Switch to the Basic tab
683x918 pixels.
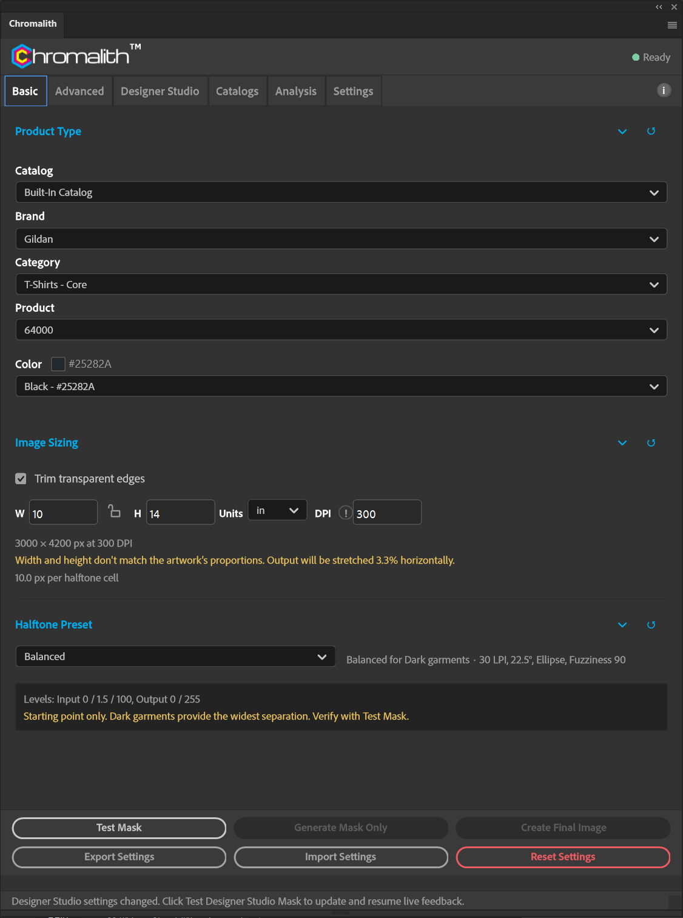tap(25, 91)
